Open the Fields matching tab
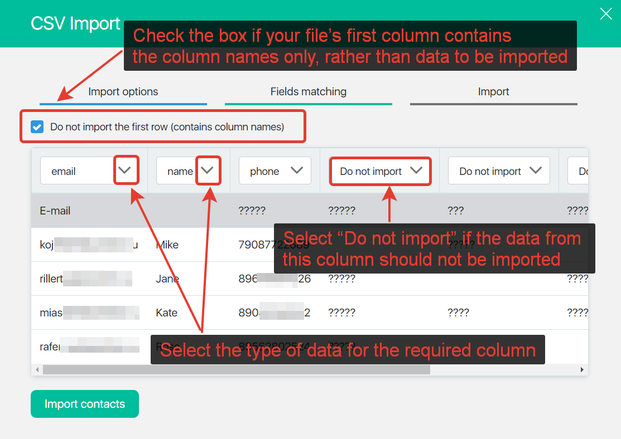Viewport: 621px width, 439px height. point(309,95)
